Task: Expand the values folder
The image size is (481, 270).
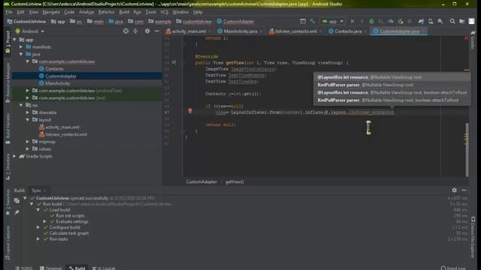Action: pyautogui.click(x=28, y=148)
